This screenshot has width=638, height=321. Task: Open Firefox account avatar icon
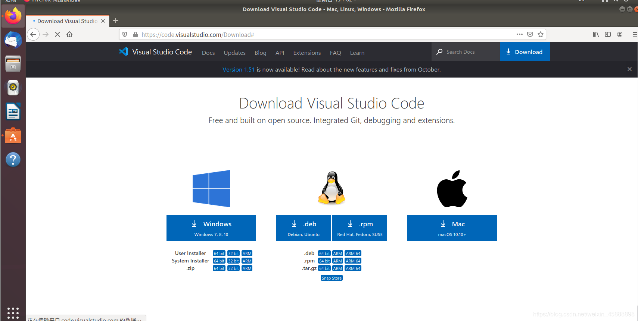[x=620, y=34]
